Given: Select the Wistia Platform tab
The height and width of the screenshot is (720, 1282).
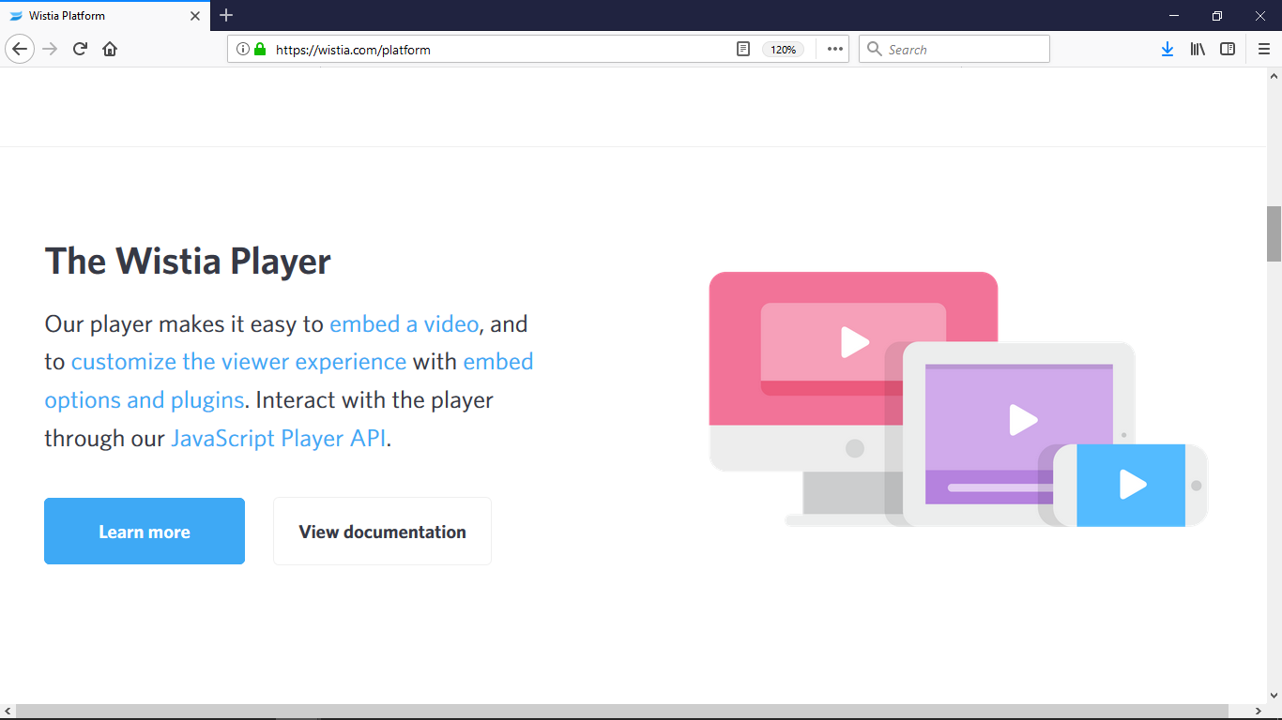Looking at the screenshot, I should pos(104,16).
